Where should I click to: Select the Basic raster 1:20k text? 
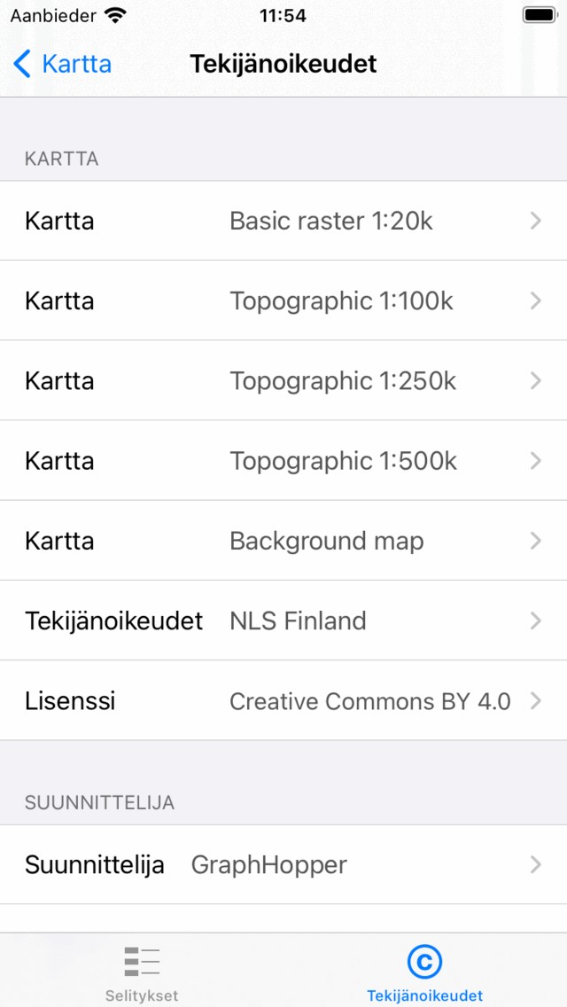coord(331,221)
